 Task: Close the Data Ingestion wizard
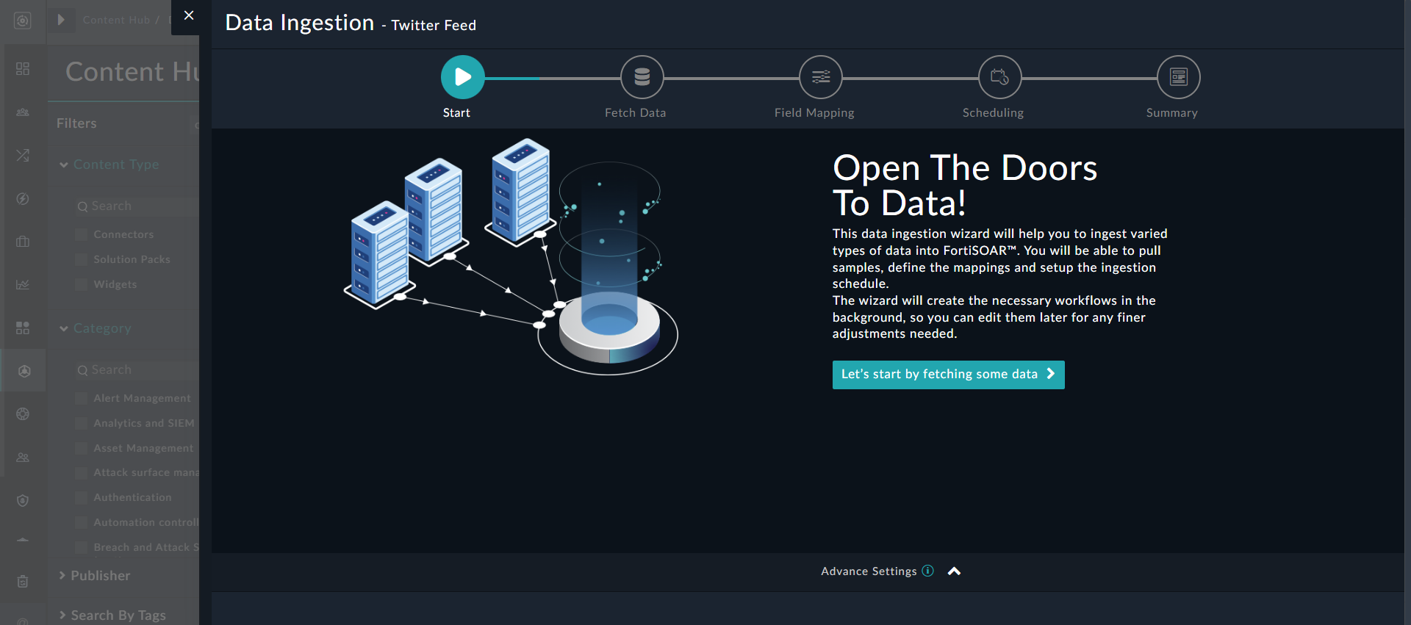click(x=189, y=15)
